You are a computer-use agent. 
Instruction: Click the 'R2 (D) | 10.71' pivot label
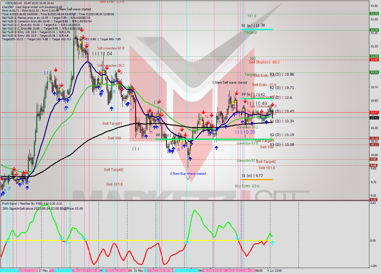(x=282, y=88)
